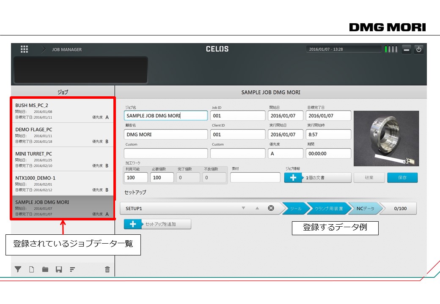Create a new job document

32,269
